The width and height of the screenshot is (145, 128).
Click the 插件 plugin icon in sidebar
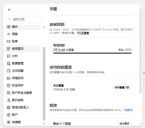pos(8,27)
